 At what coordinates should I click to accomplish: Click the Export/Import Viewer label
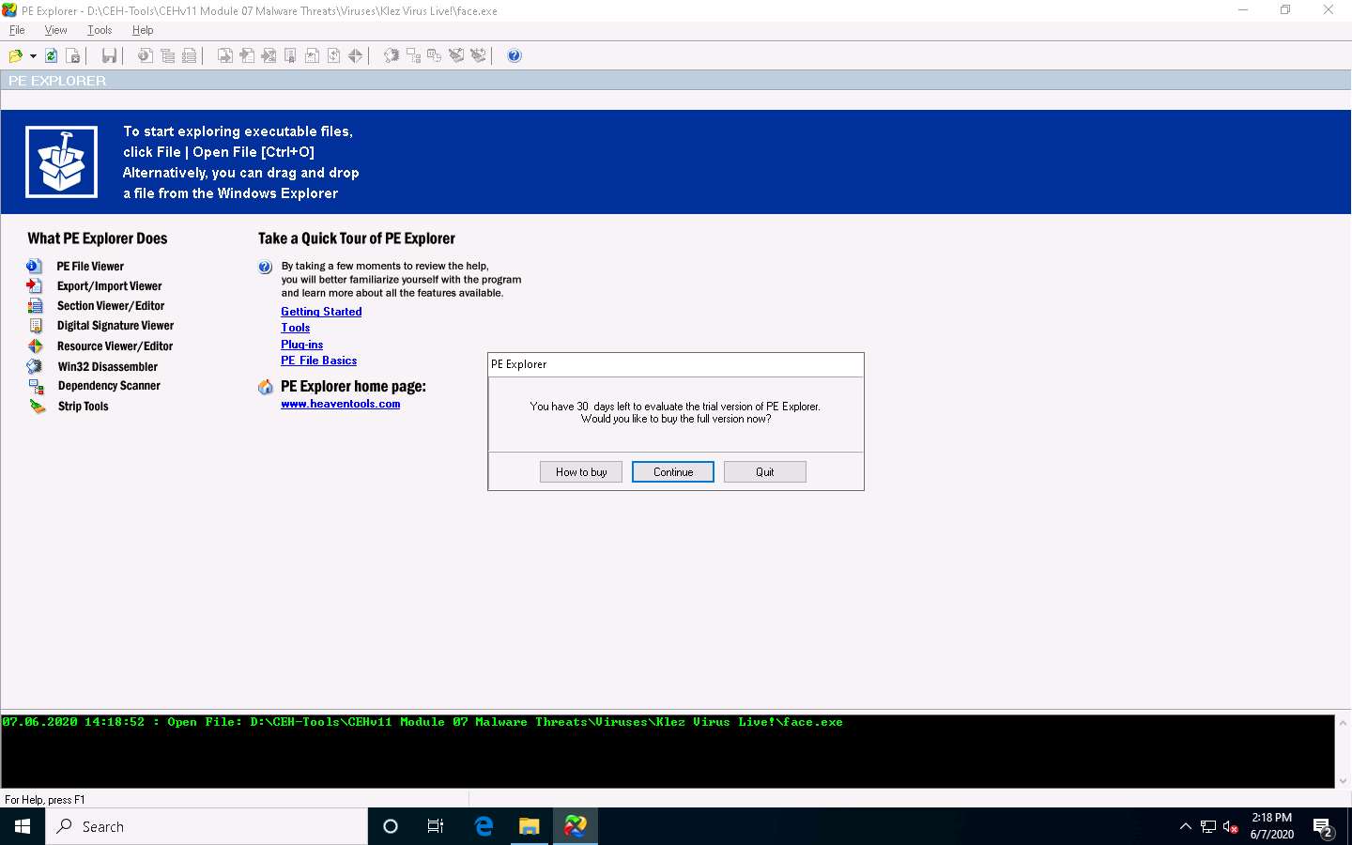(x=109, y=286)
